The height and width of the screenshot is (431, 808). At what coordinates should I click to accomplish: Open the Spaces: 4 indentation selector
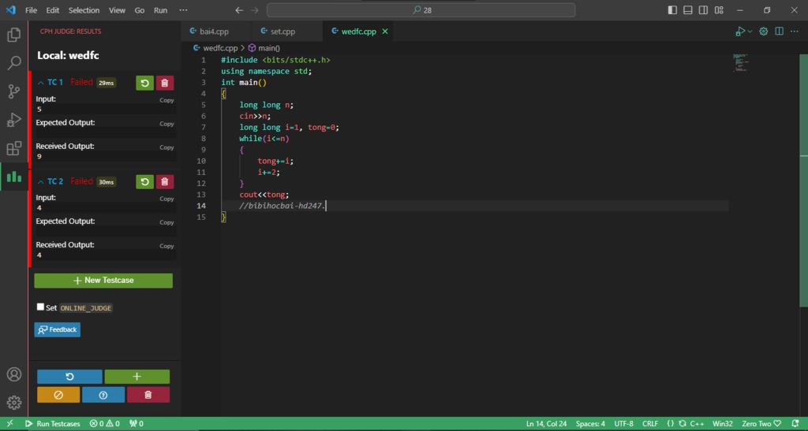coord(590,424)
